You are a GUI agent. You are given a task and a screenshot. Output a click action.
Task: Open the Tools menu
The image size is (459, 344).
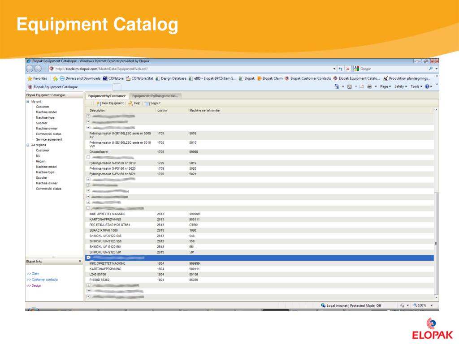pyautogui.click(x=416, y=86)
